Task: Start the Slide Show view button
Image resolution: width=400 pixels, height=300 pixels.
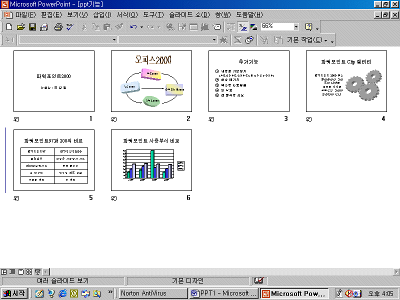Action: pos(37,272)
